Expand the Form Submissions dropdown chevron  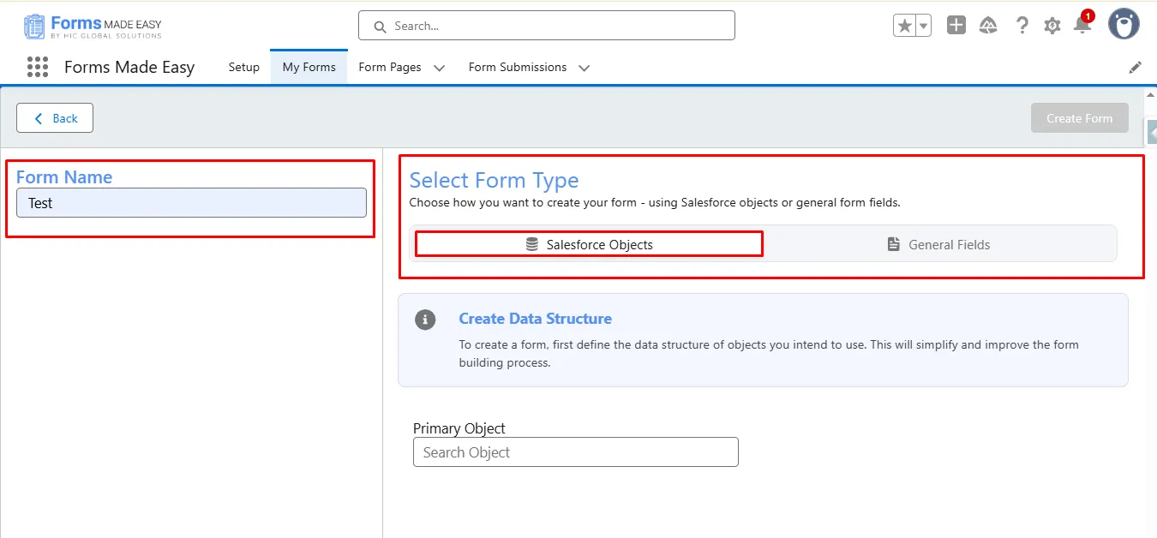(584, 68)
